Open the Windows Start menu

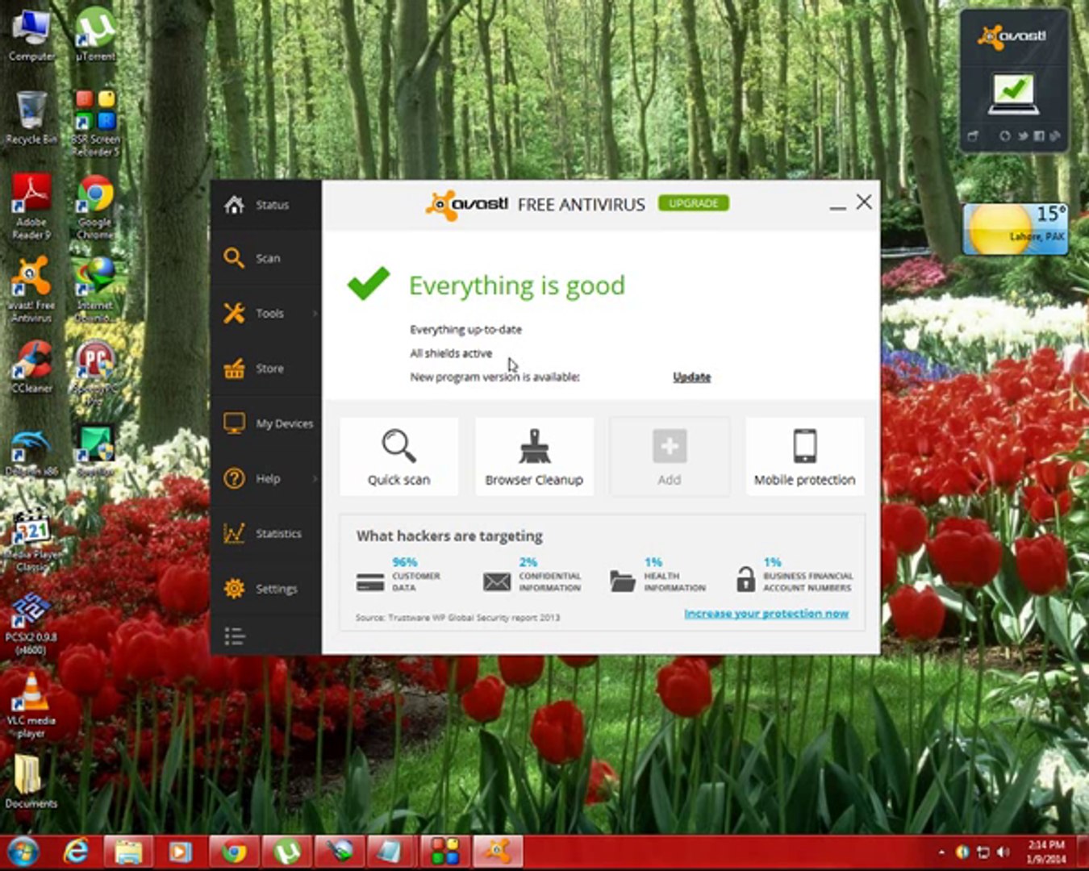[23, 852]
